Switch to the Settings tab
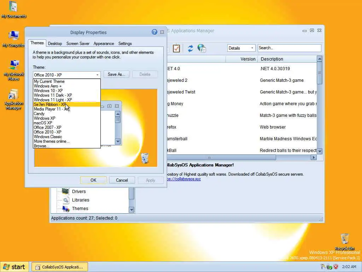 pyautogui.click(x=125, y=44)
